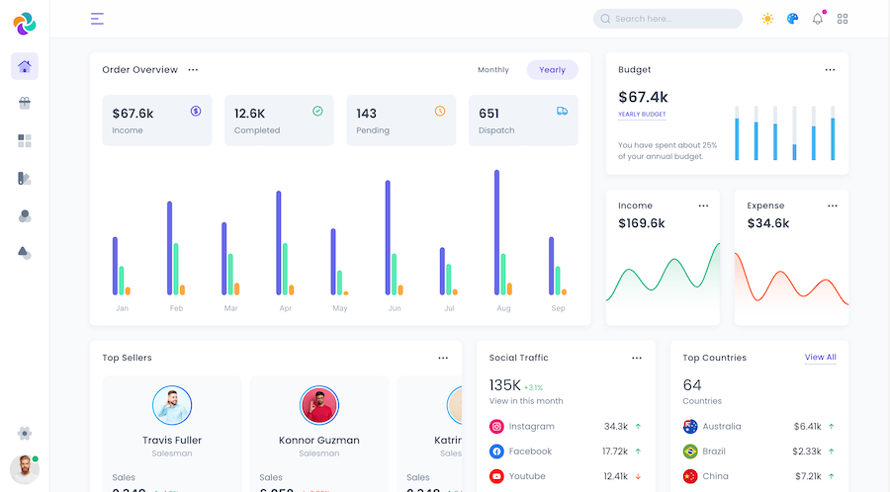Open Expense card three-dot menu
Screen dimensions: 890x492
click(x=832, y=205)
